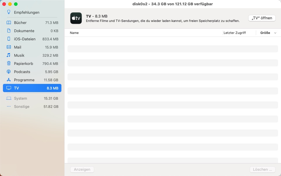Viewport: 281px width, 176px height.
Task: Click the 790.4 MB Papierkorb size
Action: click(x=50, y=63)
